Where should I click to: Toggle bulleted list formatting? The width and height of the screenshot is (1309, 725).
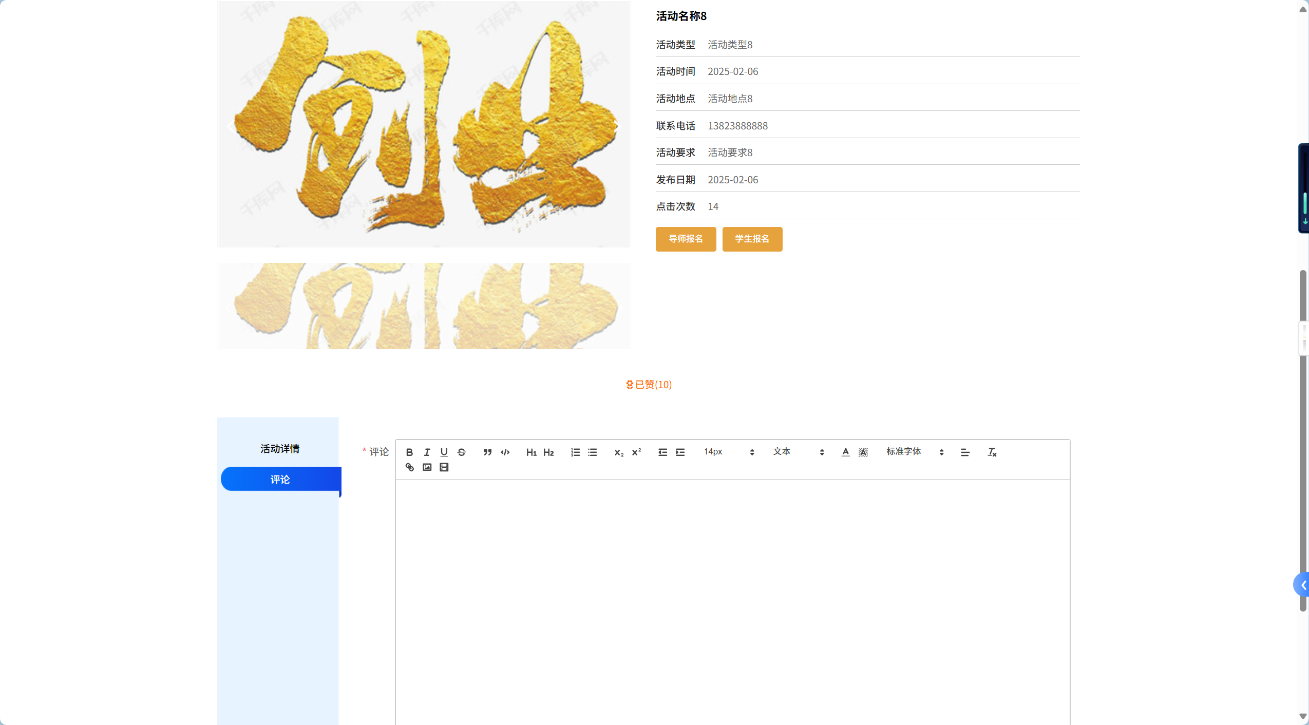coord(593,452)
